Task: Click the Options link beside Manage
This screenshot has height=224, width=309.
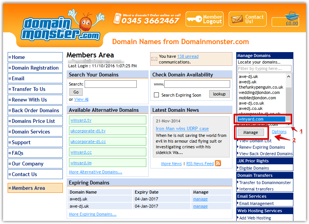Action: tap(279, 131)
